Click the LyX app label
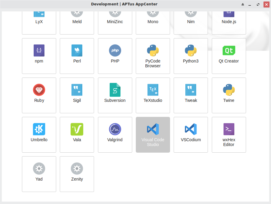This screenshot has width=271, height=204. (x=39, y=22)
